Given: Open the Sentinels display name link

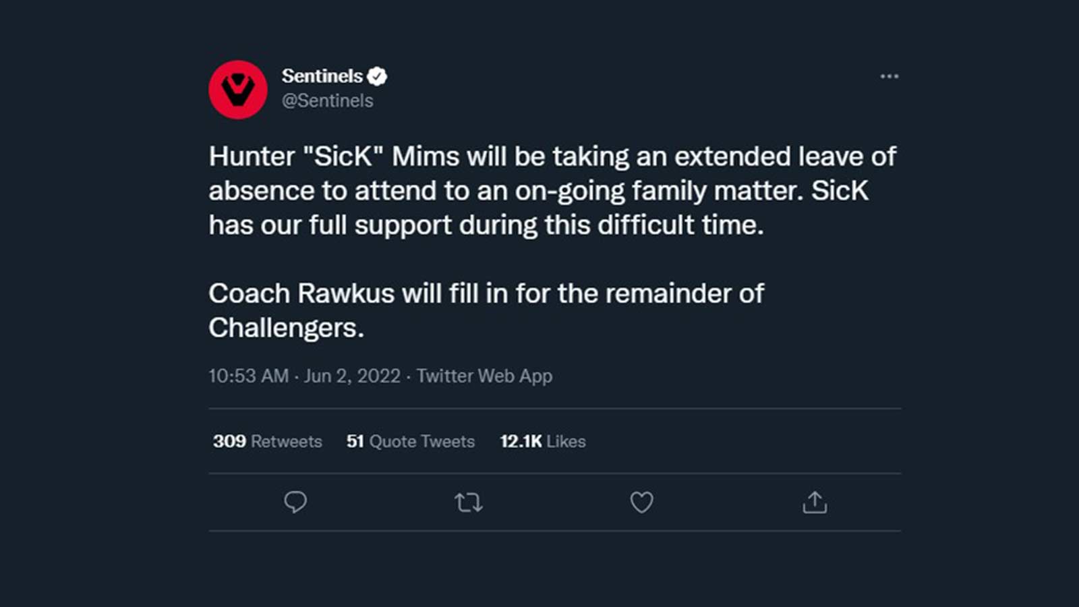Looking at the screenshot, I should point(322,76).
